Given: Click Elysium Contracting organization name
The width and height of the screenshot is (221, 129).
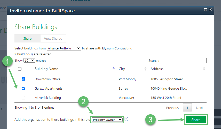Looking at the screenshot, I should 117,48.
